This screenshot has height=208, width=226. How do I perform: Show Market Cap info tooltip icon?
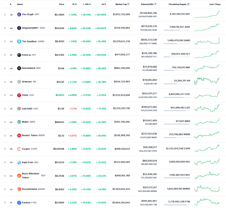coord(128,4)
